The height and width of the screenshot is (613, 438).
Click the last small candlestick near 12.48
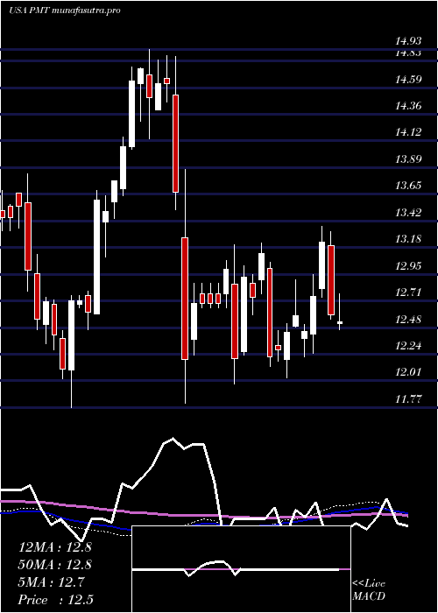(340, 322)
